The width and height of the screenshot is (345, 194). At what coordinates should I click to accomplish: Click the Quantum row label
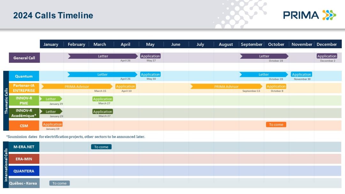pyautogui.click(x=24, y=76)
